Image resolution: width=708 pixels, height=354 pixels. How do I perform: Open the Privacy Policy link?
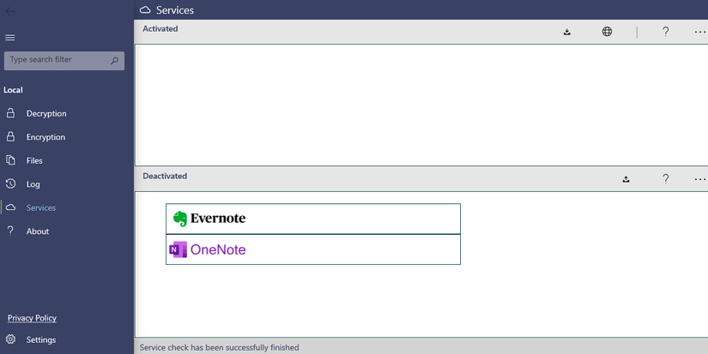32,318
